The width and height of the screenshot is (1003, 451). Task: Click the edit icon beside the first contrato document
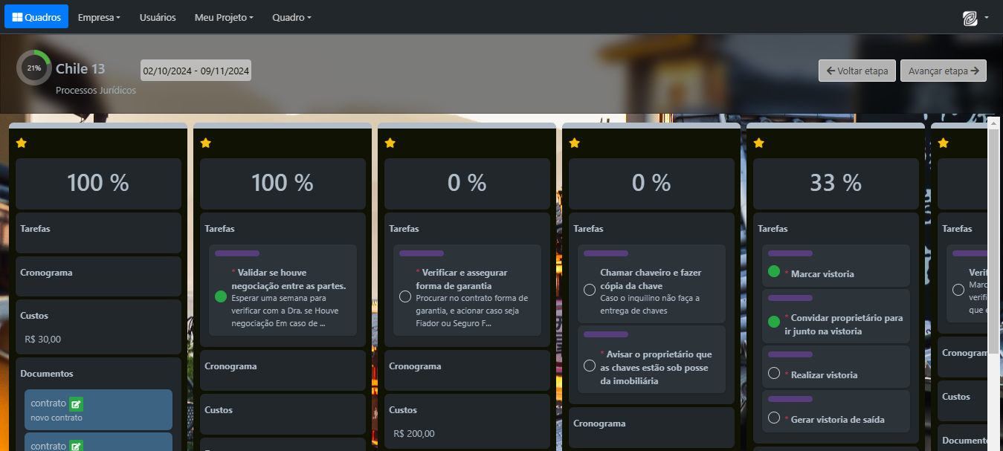point(76,404)
